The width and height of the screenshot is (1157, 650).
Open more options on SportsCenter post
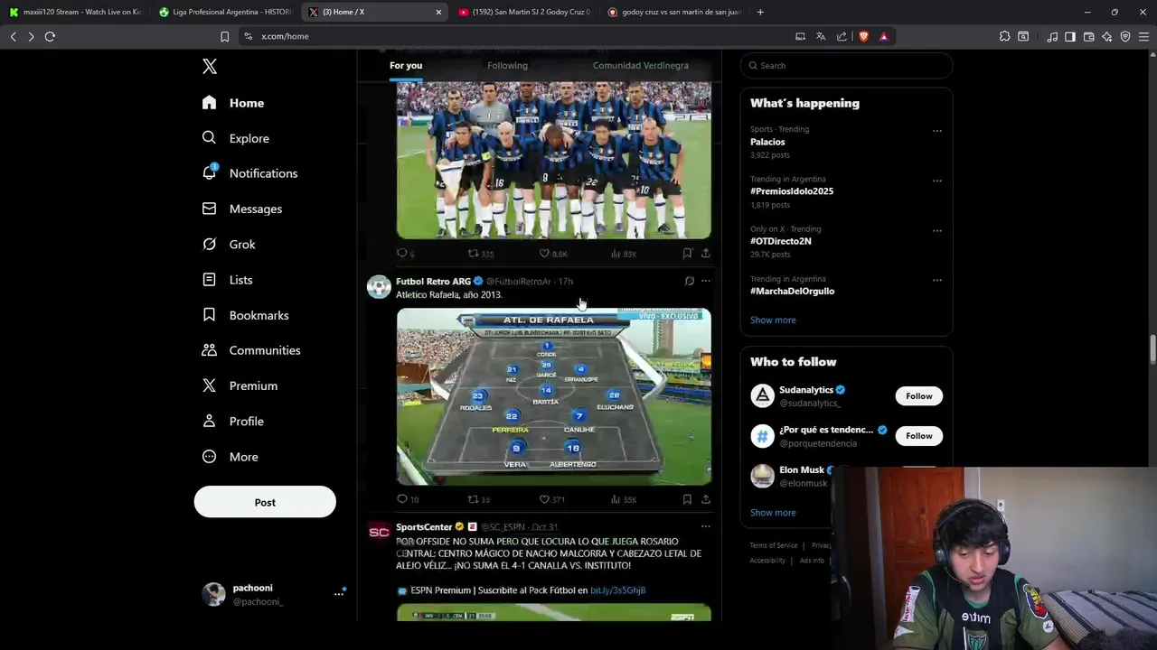[x=706, y=526]
